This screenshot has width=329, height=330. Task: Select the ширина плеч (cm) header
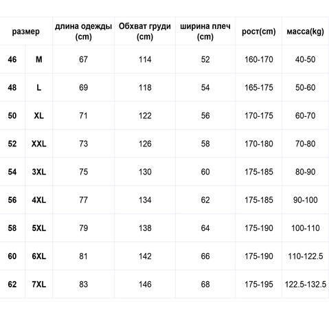205,32
